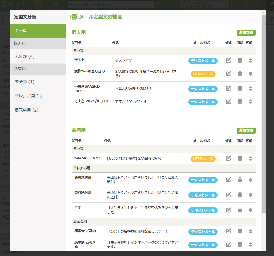
Task: Delete the てすと 2024/05/14 template
Action: coord(240,101)
